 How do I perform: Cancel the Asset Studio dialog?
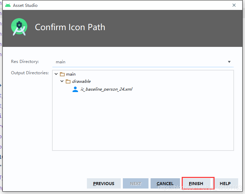click(x=165, y=183)
